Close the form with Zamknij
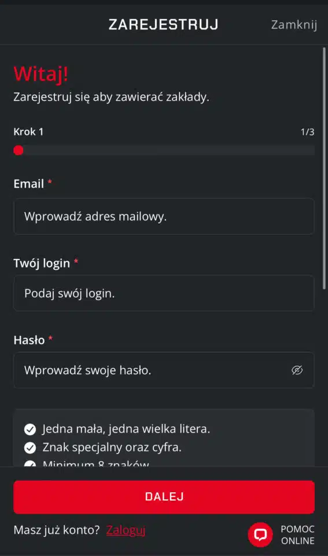 click(x=294, y=24)
